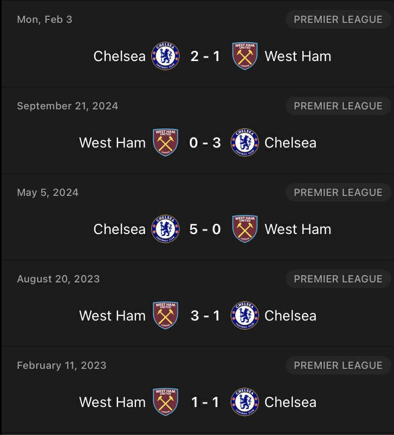Click Premier League badge for February 11, 2023
This screenshot has height=435, width=394.
pos(338,365)
